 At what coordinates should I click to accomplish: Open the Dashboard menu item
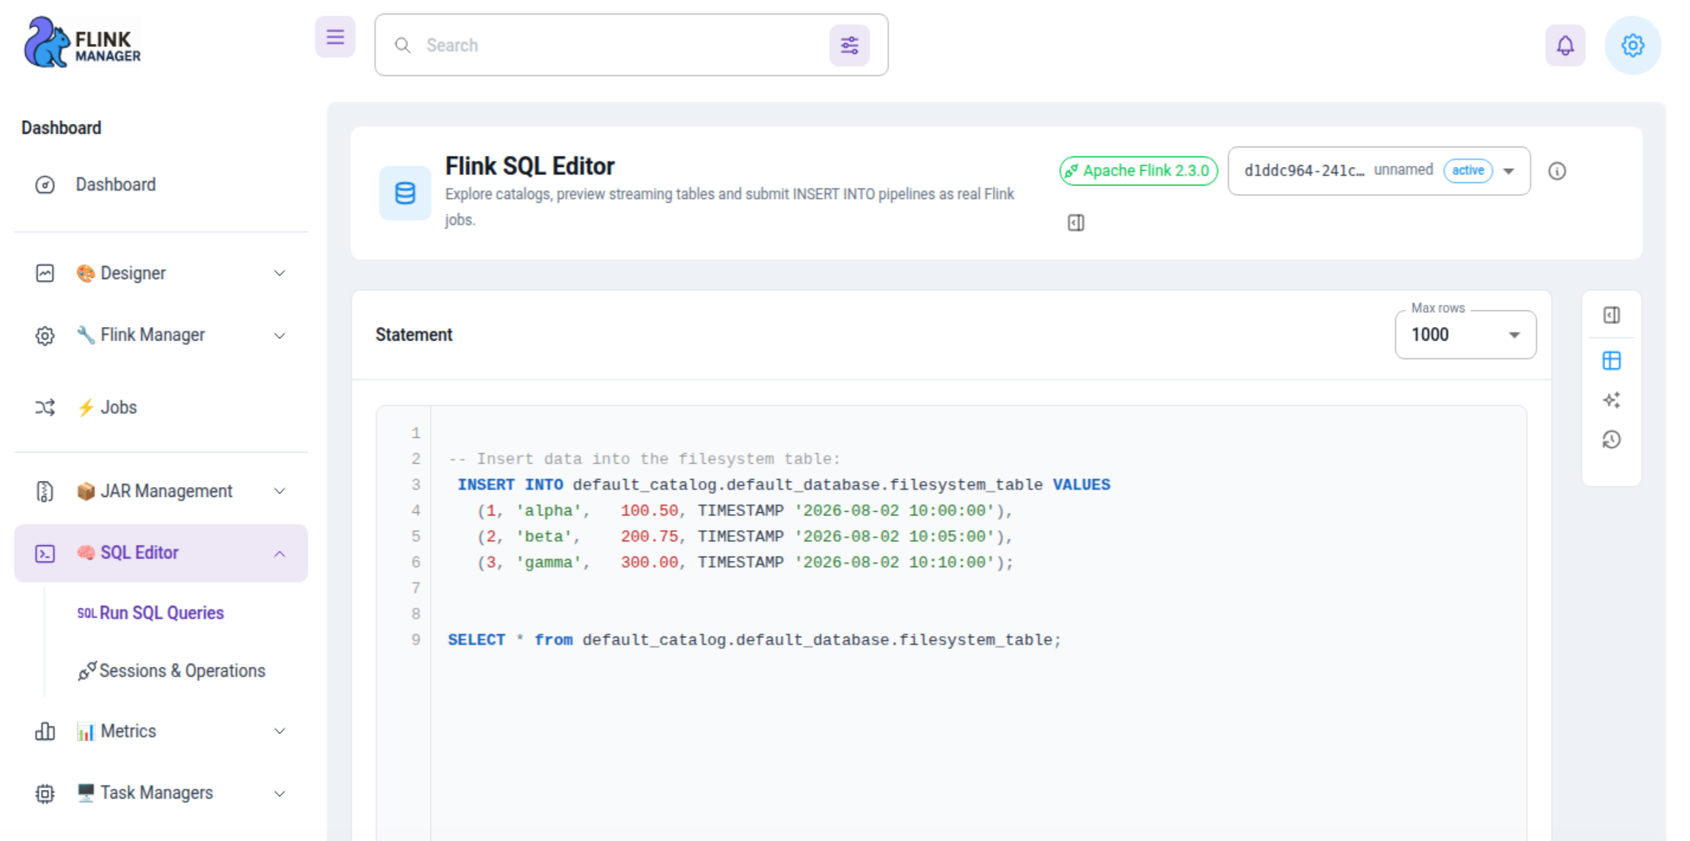161,185
